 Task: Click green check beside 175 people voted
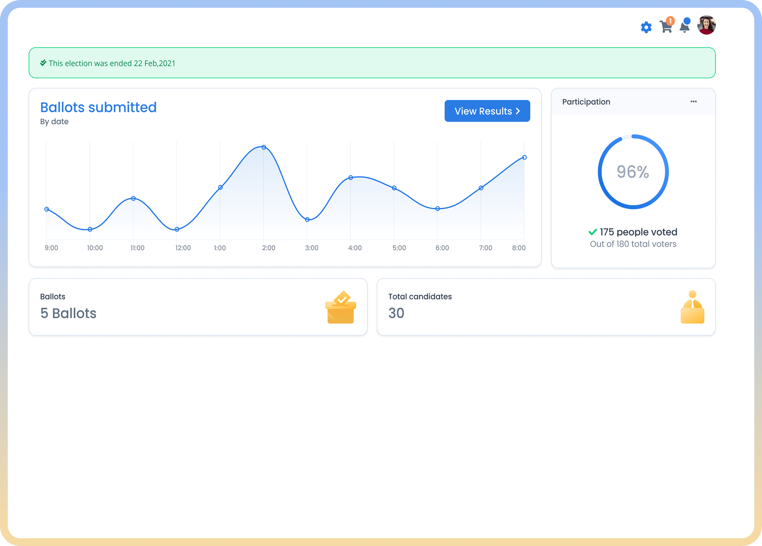click(593, 232)
